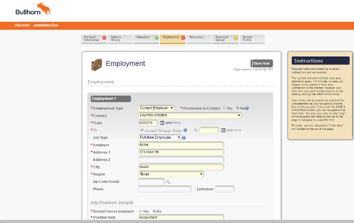Click the zip code lookup magnifier icon
The height and width of the screenshot is (223, 354).
click(168, 182)
